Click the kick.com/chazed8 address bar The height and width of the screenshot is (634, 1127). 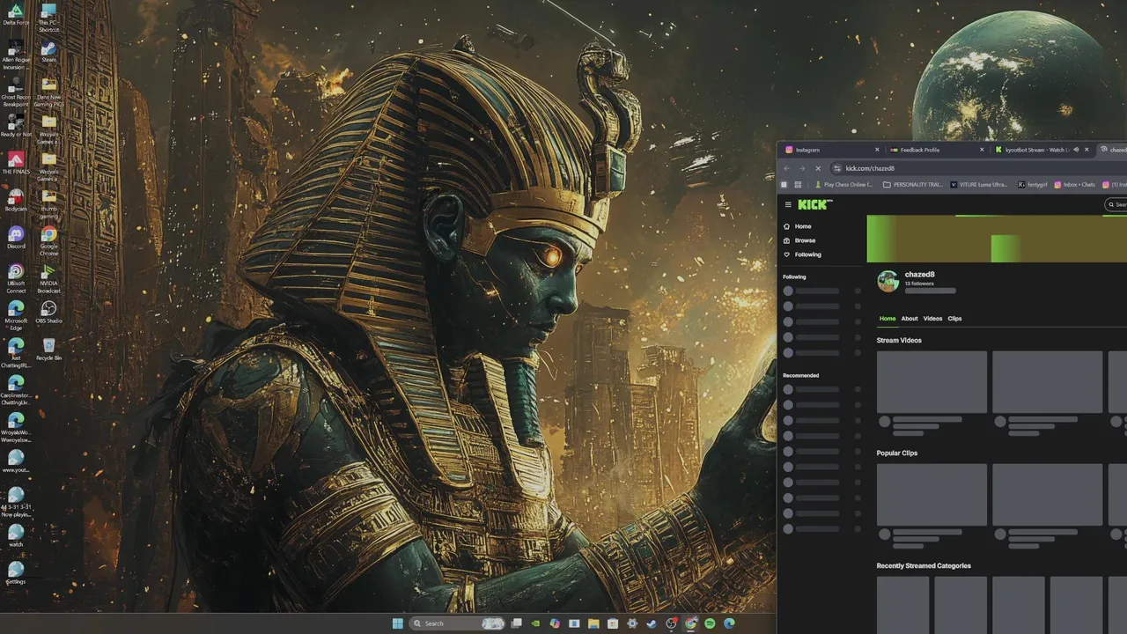coord(977,168)
